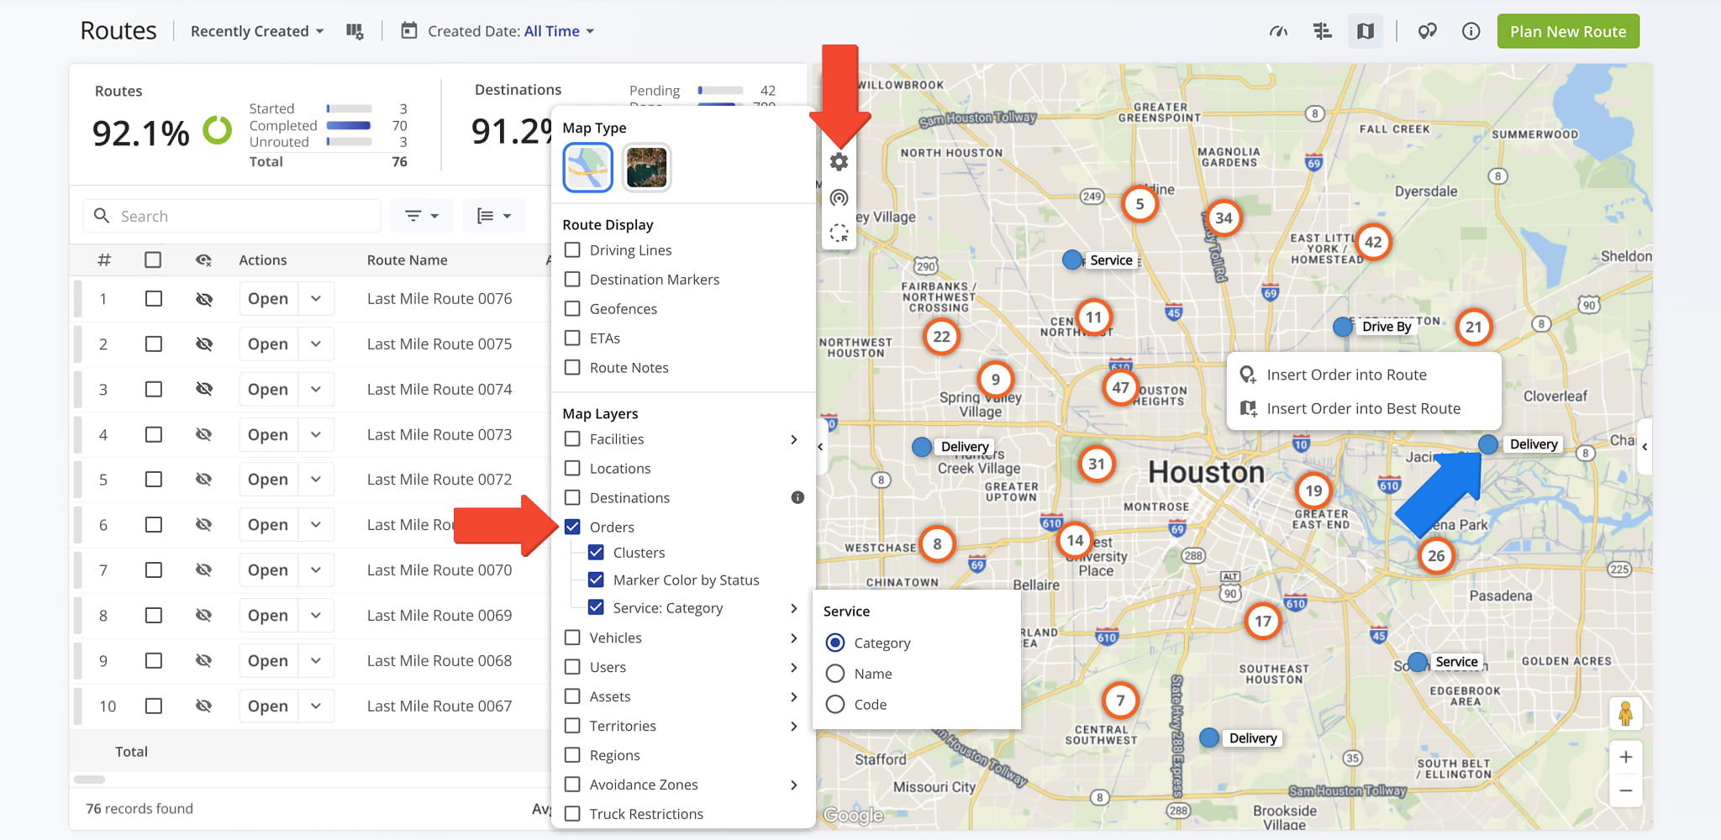The height and width of the screenshot is (840, 1721).
Task: Choose Insert Order into Best Route
Action: click(x=1364, y=408)
